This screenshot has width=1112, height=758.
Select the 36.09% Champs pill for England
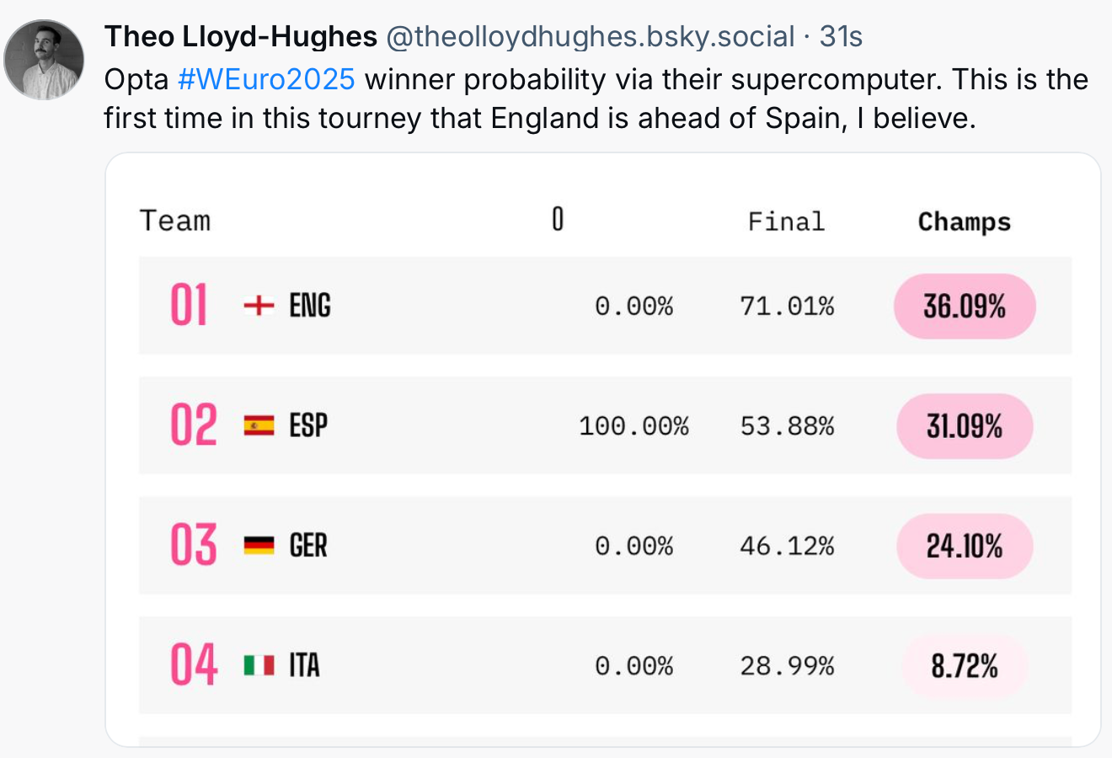tap(965, 307)
